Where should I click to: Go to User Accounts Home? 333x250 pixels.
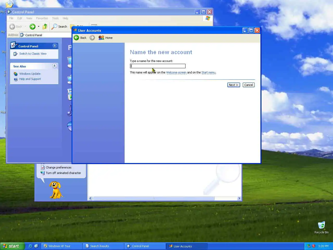(x=106, y=38)
